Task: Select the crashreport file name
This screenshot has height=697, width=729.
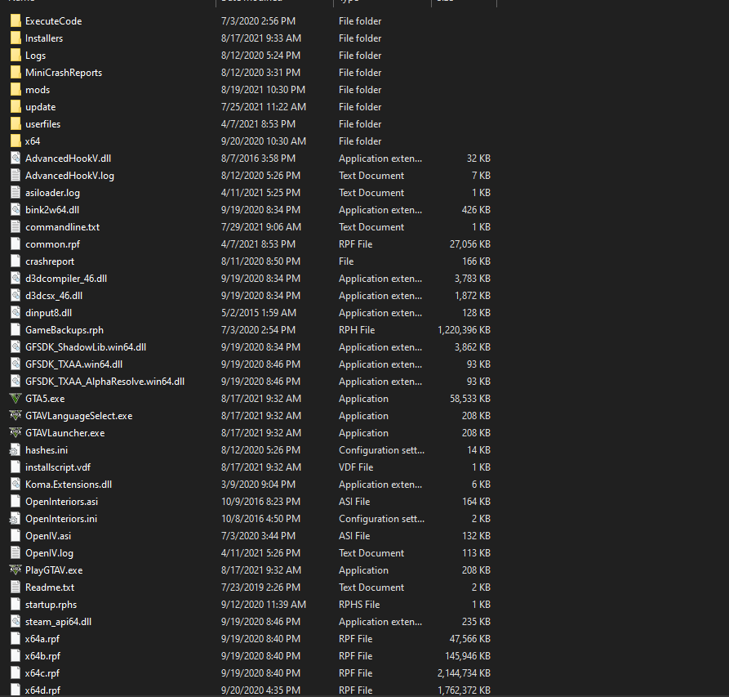Action: tap(50, 261)
